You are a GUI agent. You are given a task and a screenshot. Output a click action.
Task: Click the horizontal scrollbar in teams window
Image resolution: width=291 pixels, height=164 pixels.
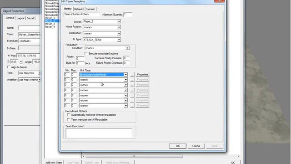point(134,156)
